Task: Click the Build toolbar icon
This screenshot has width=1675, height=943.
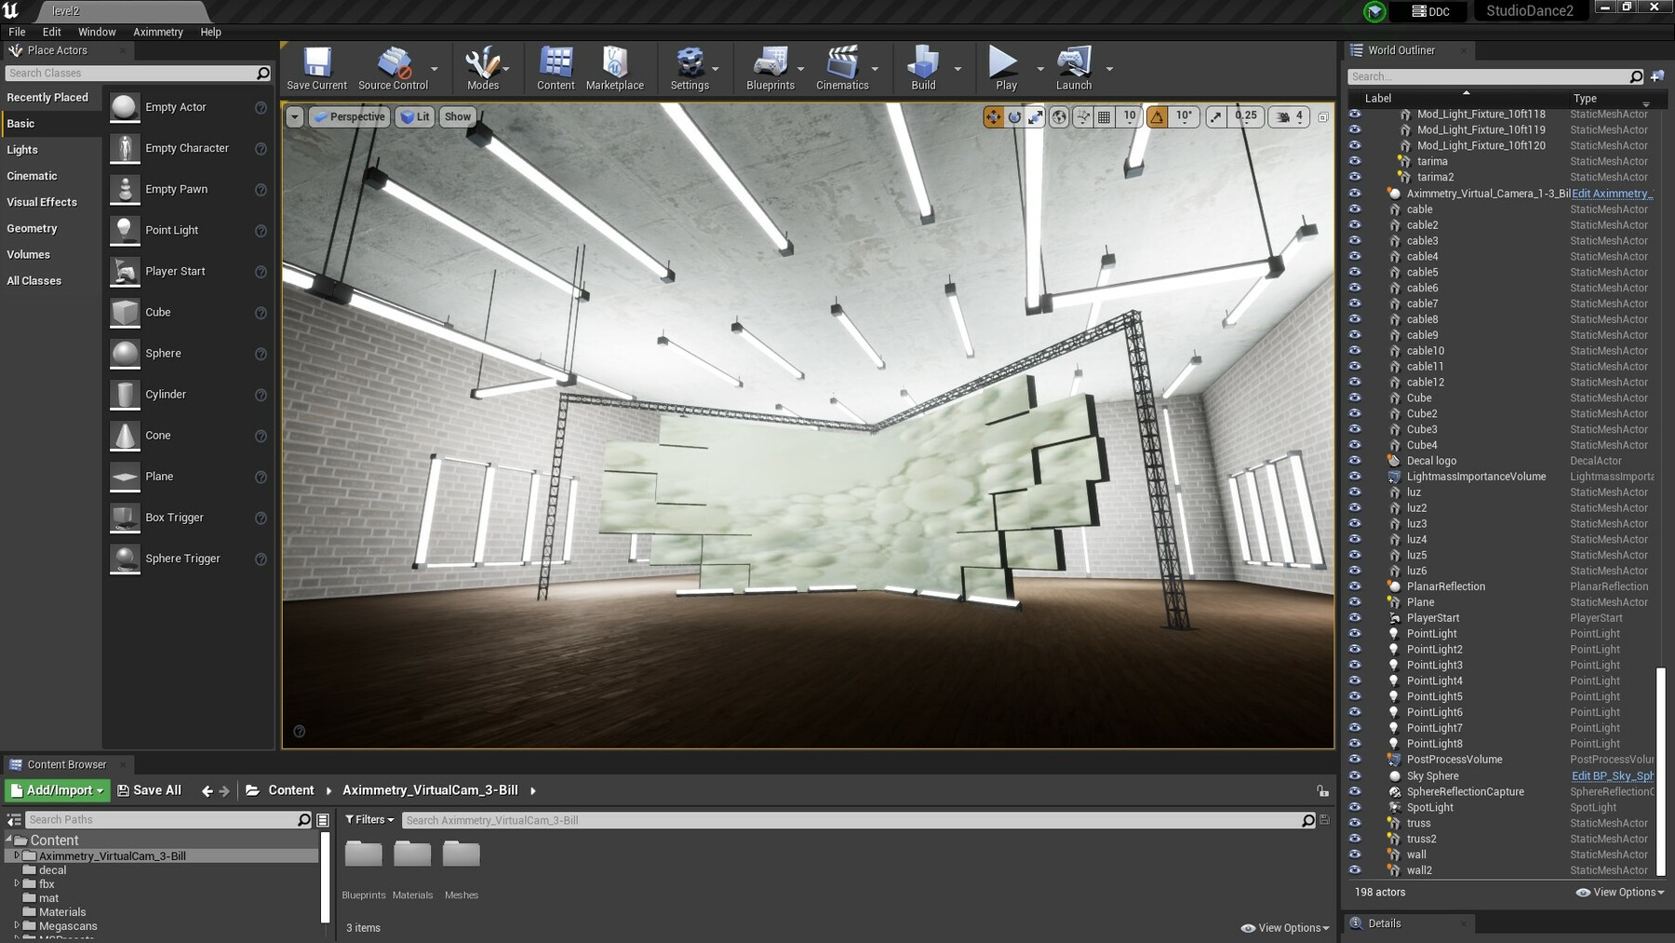Action: [x=922, y=67]
